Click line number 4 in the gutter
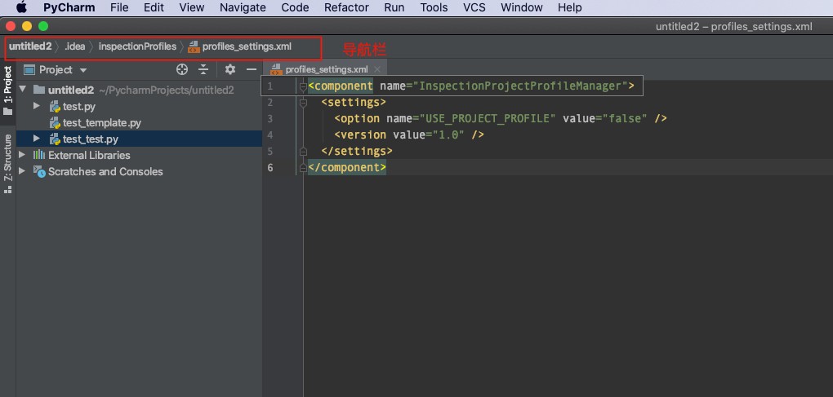 tap(269, 135)
